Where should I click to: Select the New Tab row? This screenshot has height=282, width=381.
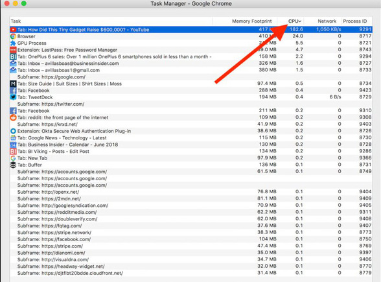click(x=191, y=158)
